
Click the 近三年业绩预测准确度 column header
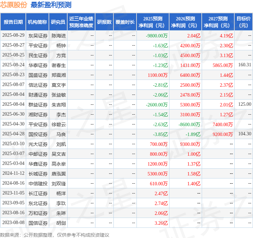(x=81, y=22)
